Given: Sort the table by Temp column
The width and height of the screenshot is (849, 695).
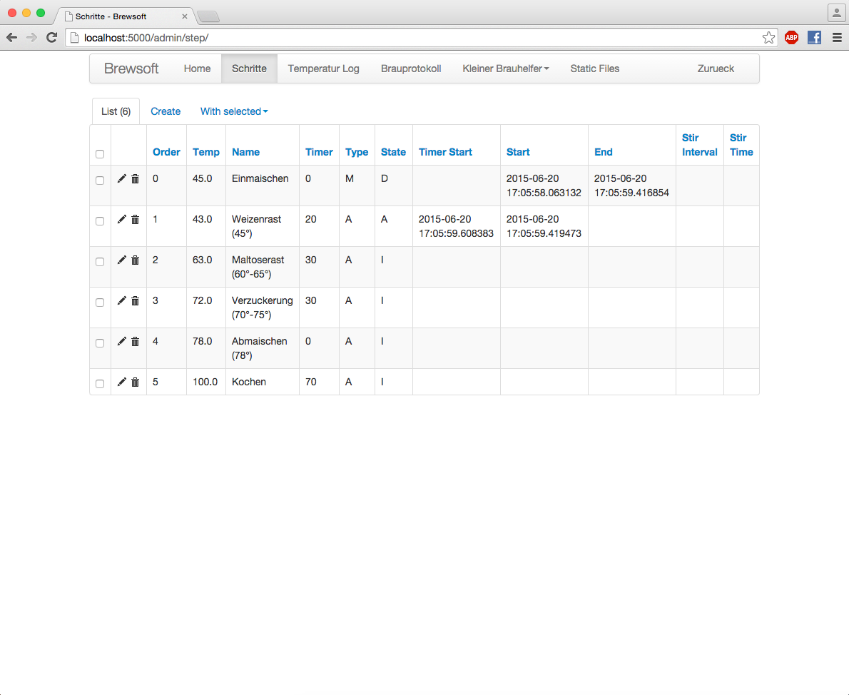Looking at the screenshot, I should pos(206,152).
